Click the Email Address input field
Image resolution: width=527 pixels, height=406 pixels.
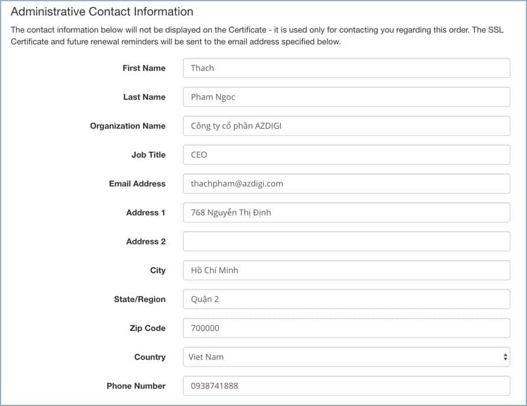click(x=346, y=184)
